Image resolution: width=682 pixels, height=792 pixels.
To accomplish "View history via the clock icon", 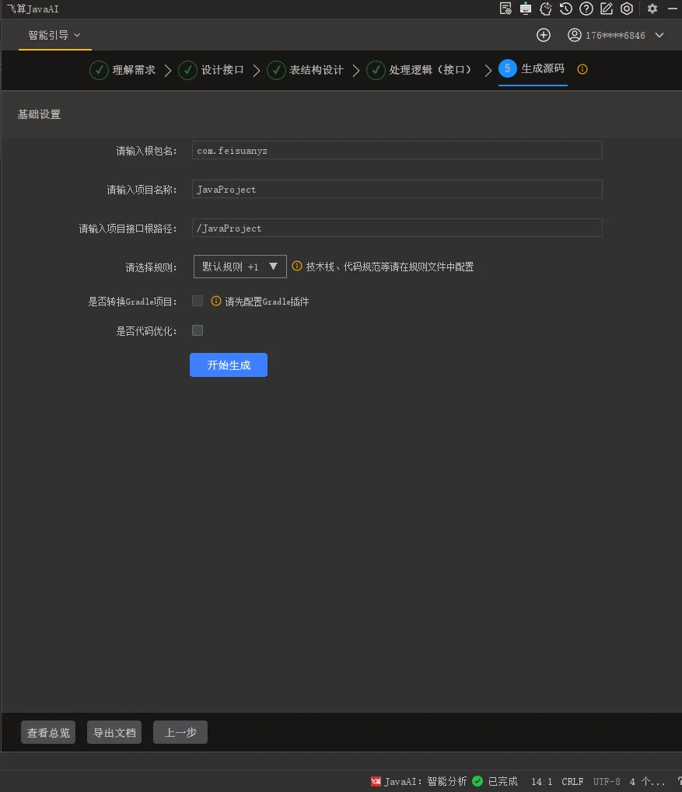I will tap(566, 9).
